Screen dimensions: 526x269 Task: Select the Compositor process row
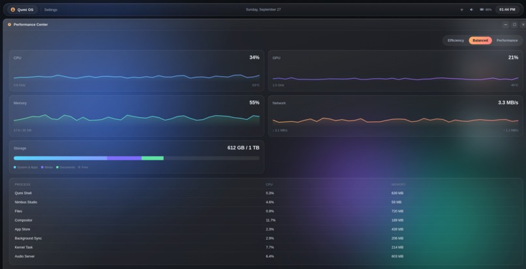(266, 220)
